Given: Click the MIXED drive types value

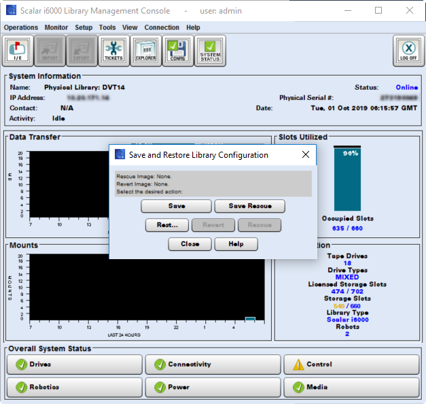Looking at the screenshot, I should 347,277.
